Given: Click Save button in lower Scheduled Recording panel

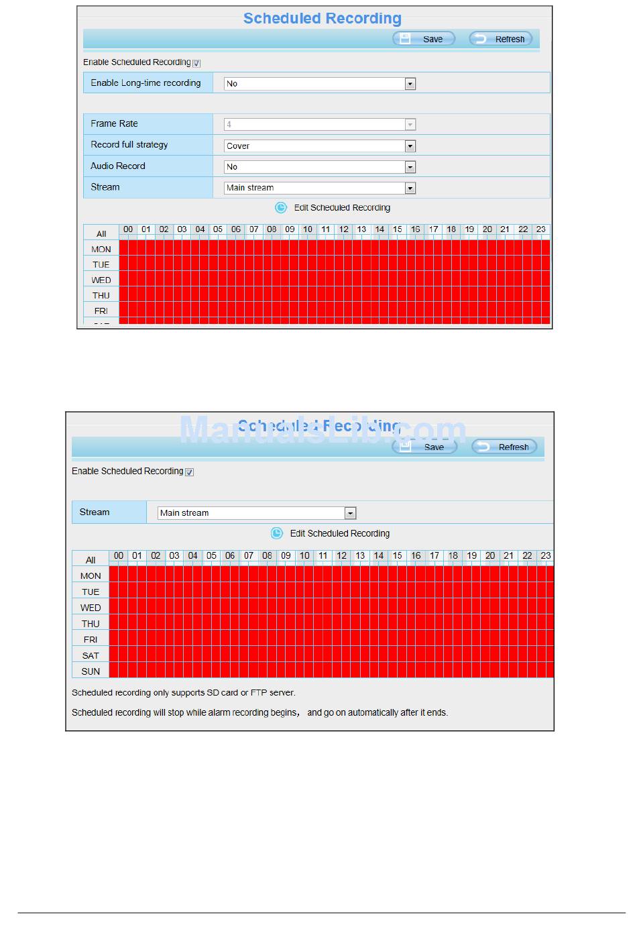Looking at the screenshot, I should pos(424,447).
